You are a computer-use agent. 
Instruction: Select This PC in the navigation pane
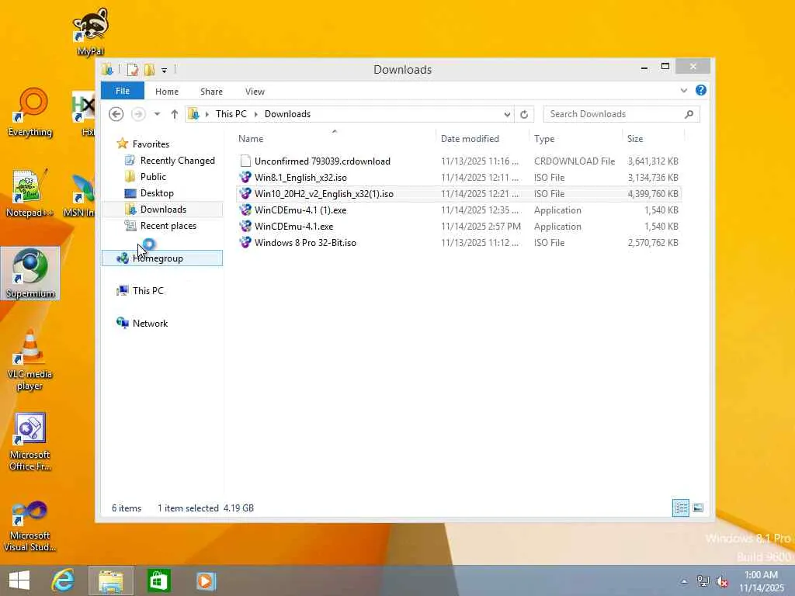(x=148, y=290)
